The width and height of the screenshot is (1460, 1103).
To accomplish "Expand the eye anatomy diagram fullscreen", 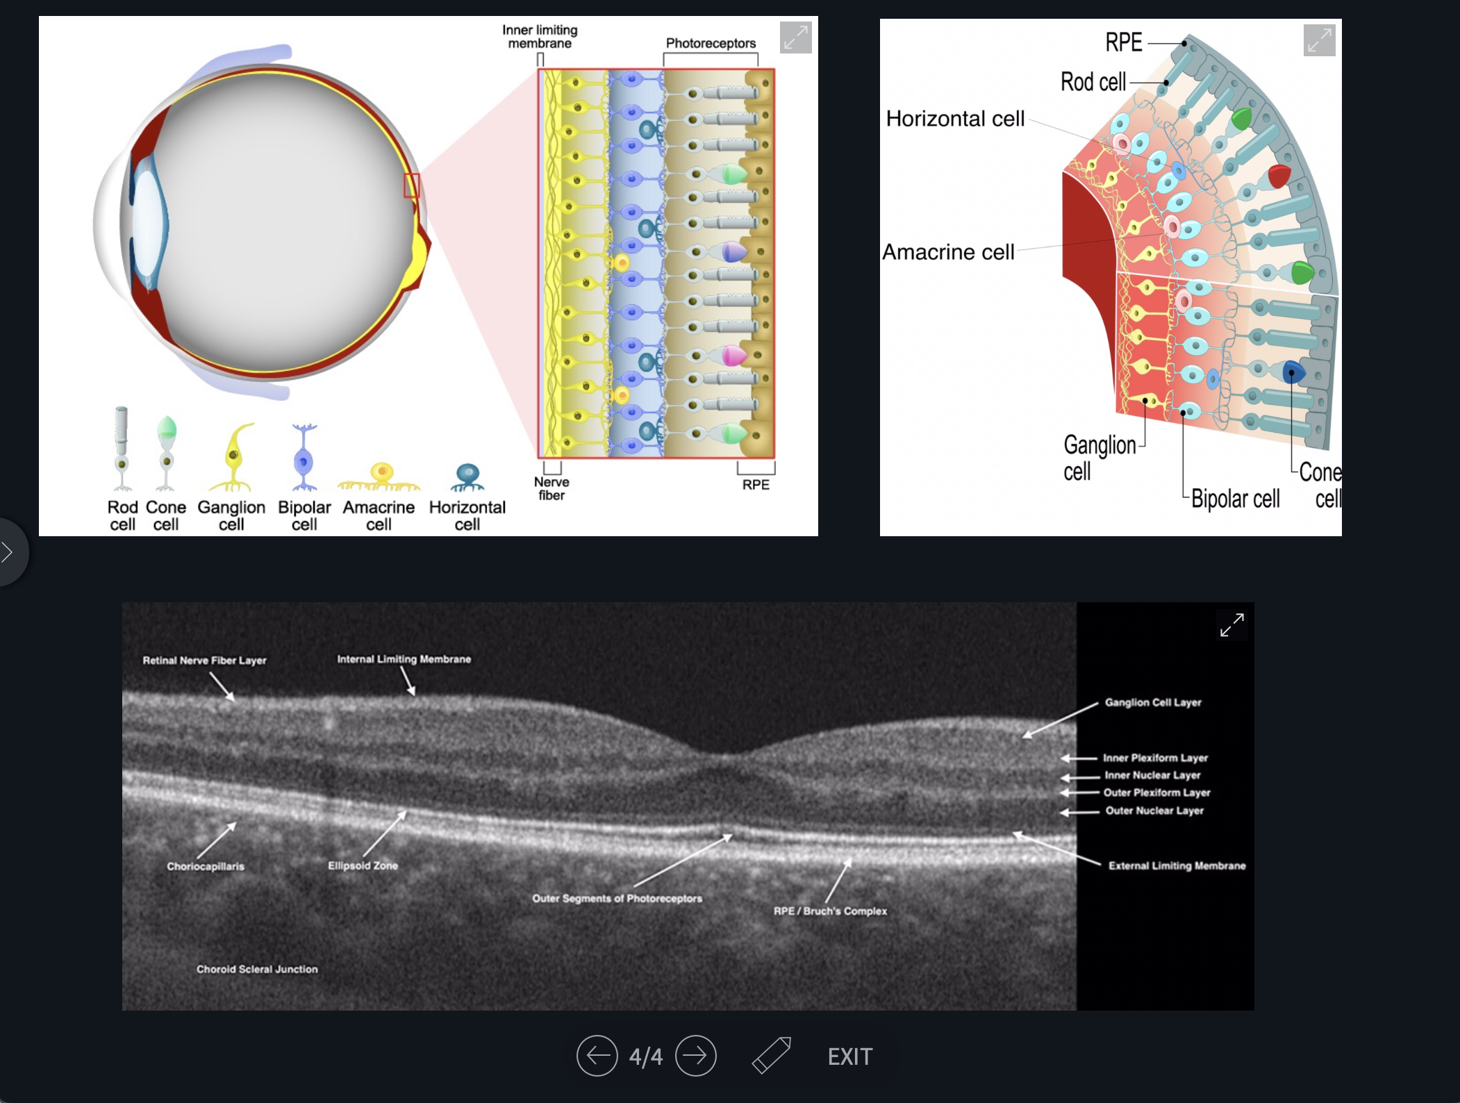I will [795, 38].
